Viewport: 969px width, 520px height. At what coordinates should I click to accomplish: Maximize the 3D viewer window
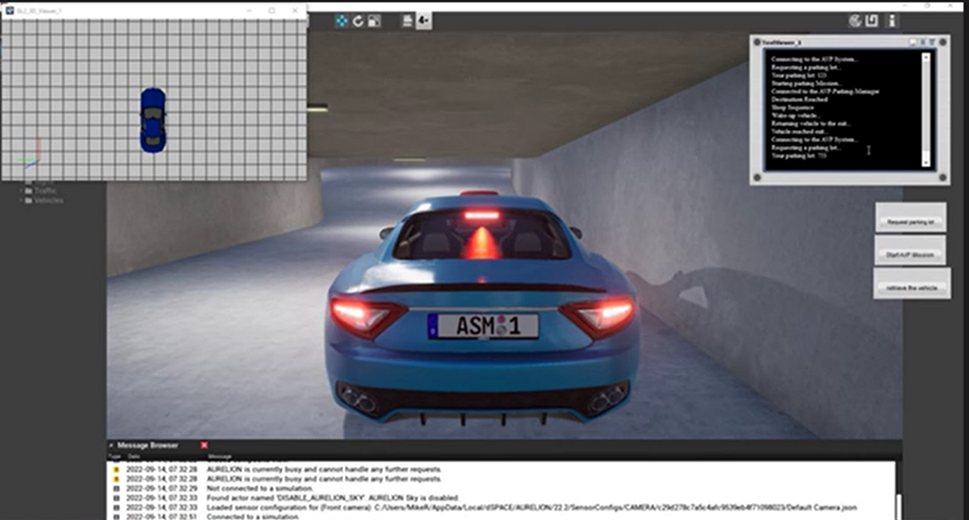[271, 10]
